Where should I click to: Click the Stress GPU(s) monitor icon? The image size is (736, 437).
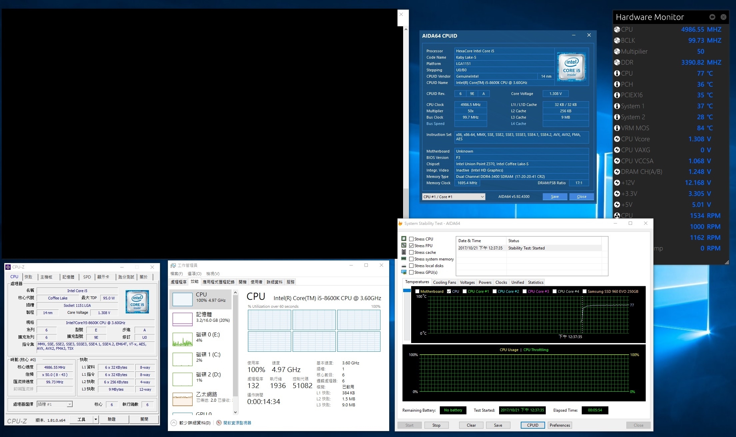click(x=404, y=272)
